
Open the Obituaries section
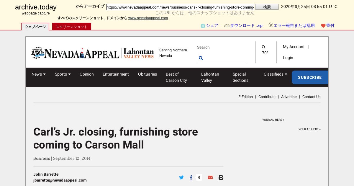pos(147,74)
